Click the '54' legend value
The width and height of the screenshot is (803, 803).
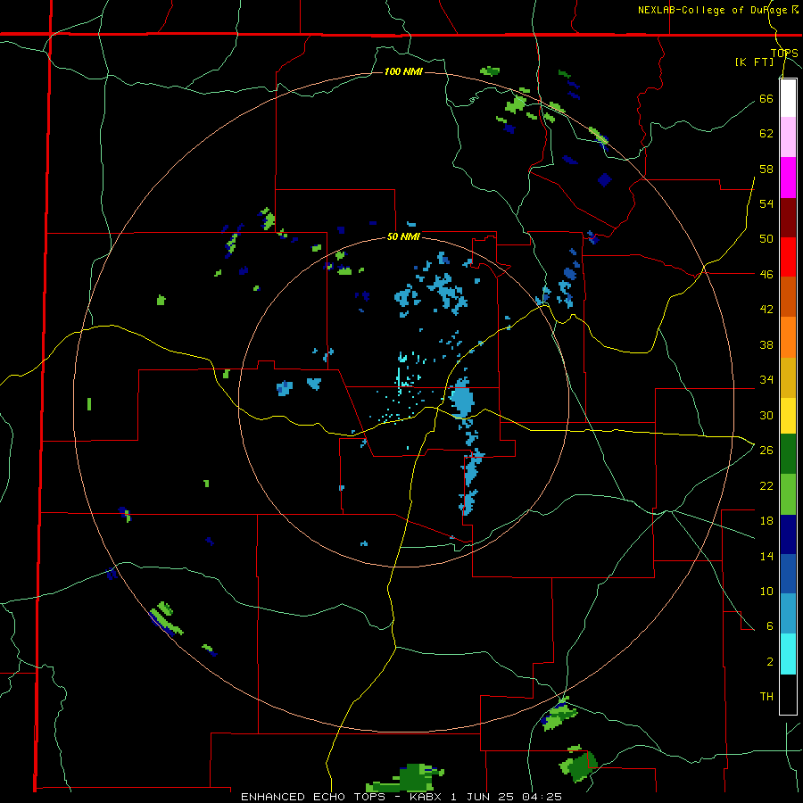tap(766, 203)
